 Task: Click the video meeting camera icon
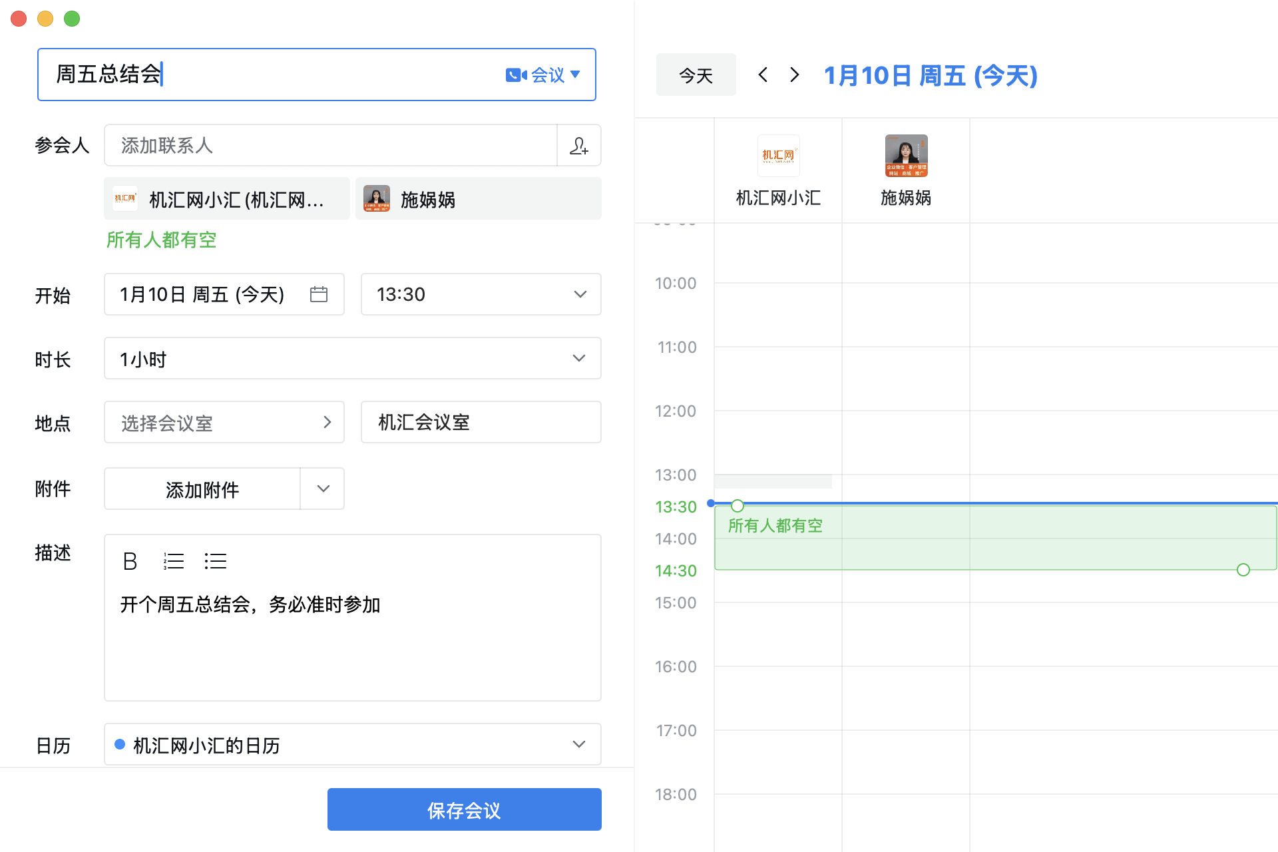pyautogui.click(x=516, y=75)
